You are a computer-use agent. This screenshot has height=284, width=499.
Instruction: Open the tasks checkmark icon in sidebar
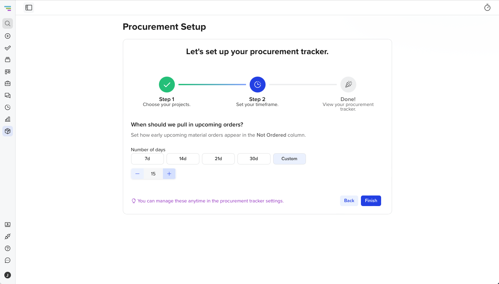[x=8, y=48]
